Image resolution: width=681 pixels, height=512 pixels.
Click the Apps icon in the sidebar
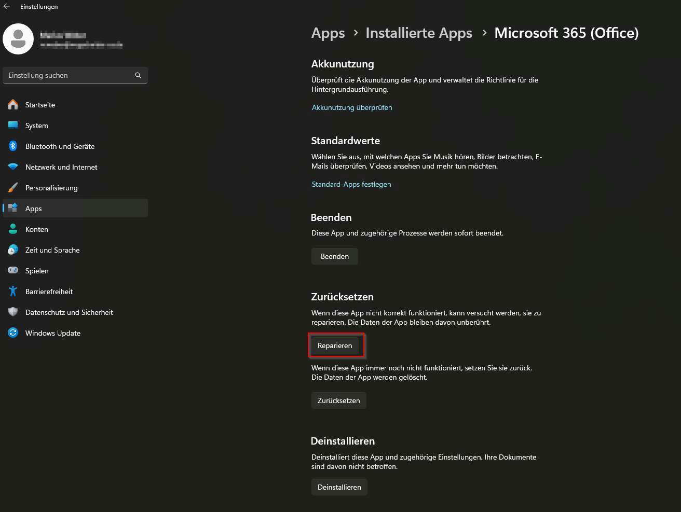13,209
